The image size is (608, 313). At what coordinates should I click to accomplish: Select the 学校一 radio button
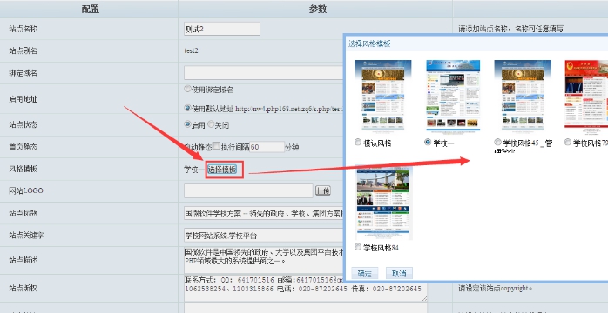428,142
